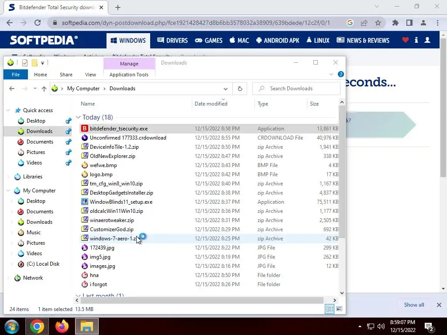This screenshot has width=447, height=335.
Task: Select Documents under Quick access
Action: (40, 142)
